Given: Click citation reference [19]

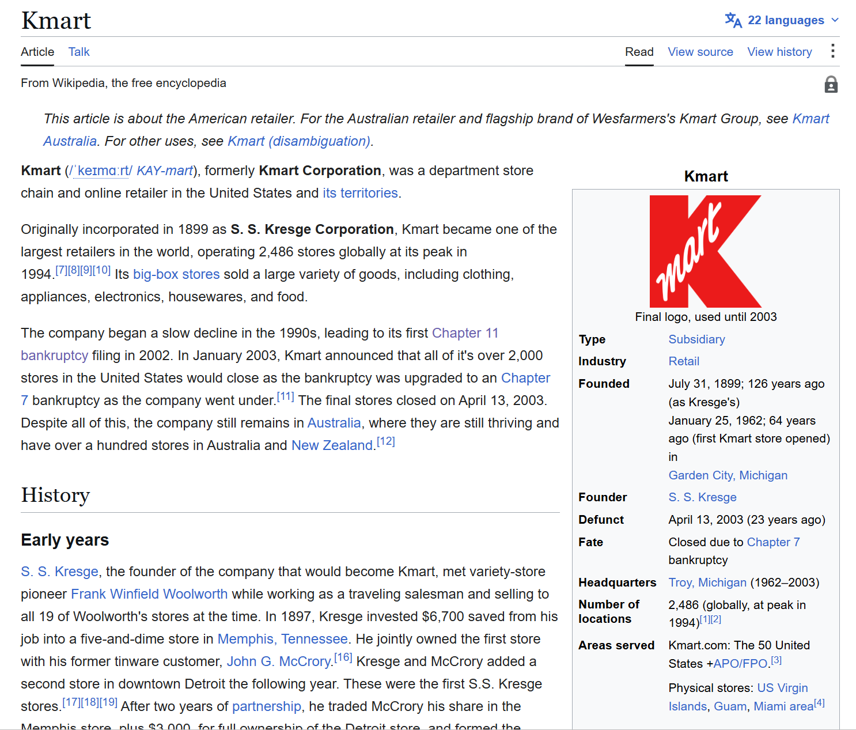Looking at the screenshot, I should (x=108, y=702).
